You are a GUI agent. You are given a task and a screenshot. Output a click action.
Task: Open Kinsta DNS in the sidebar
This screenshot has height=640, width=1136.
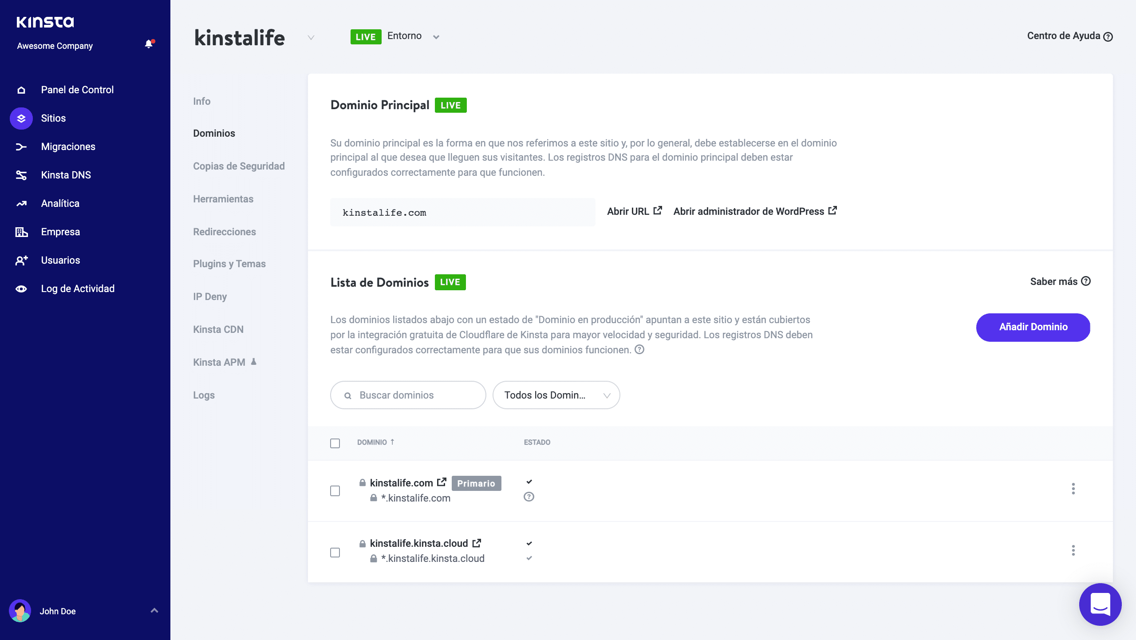coord(66,175)
